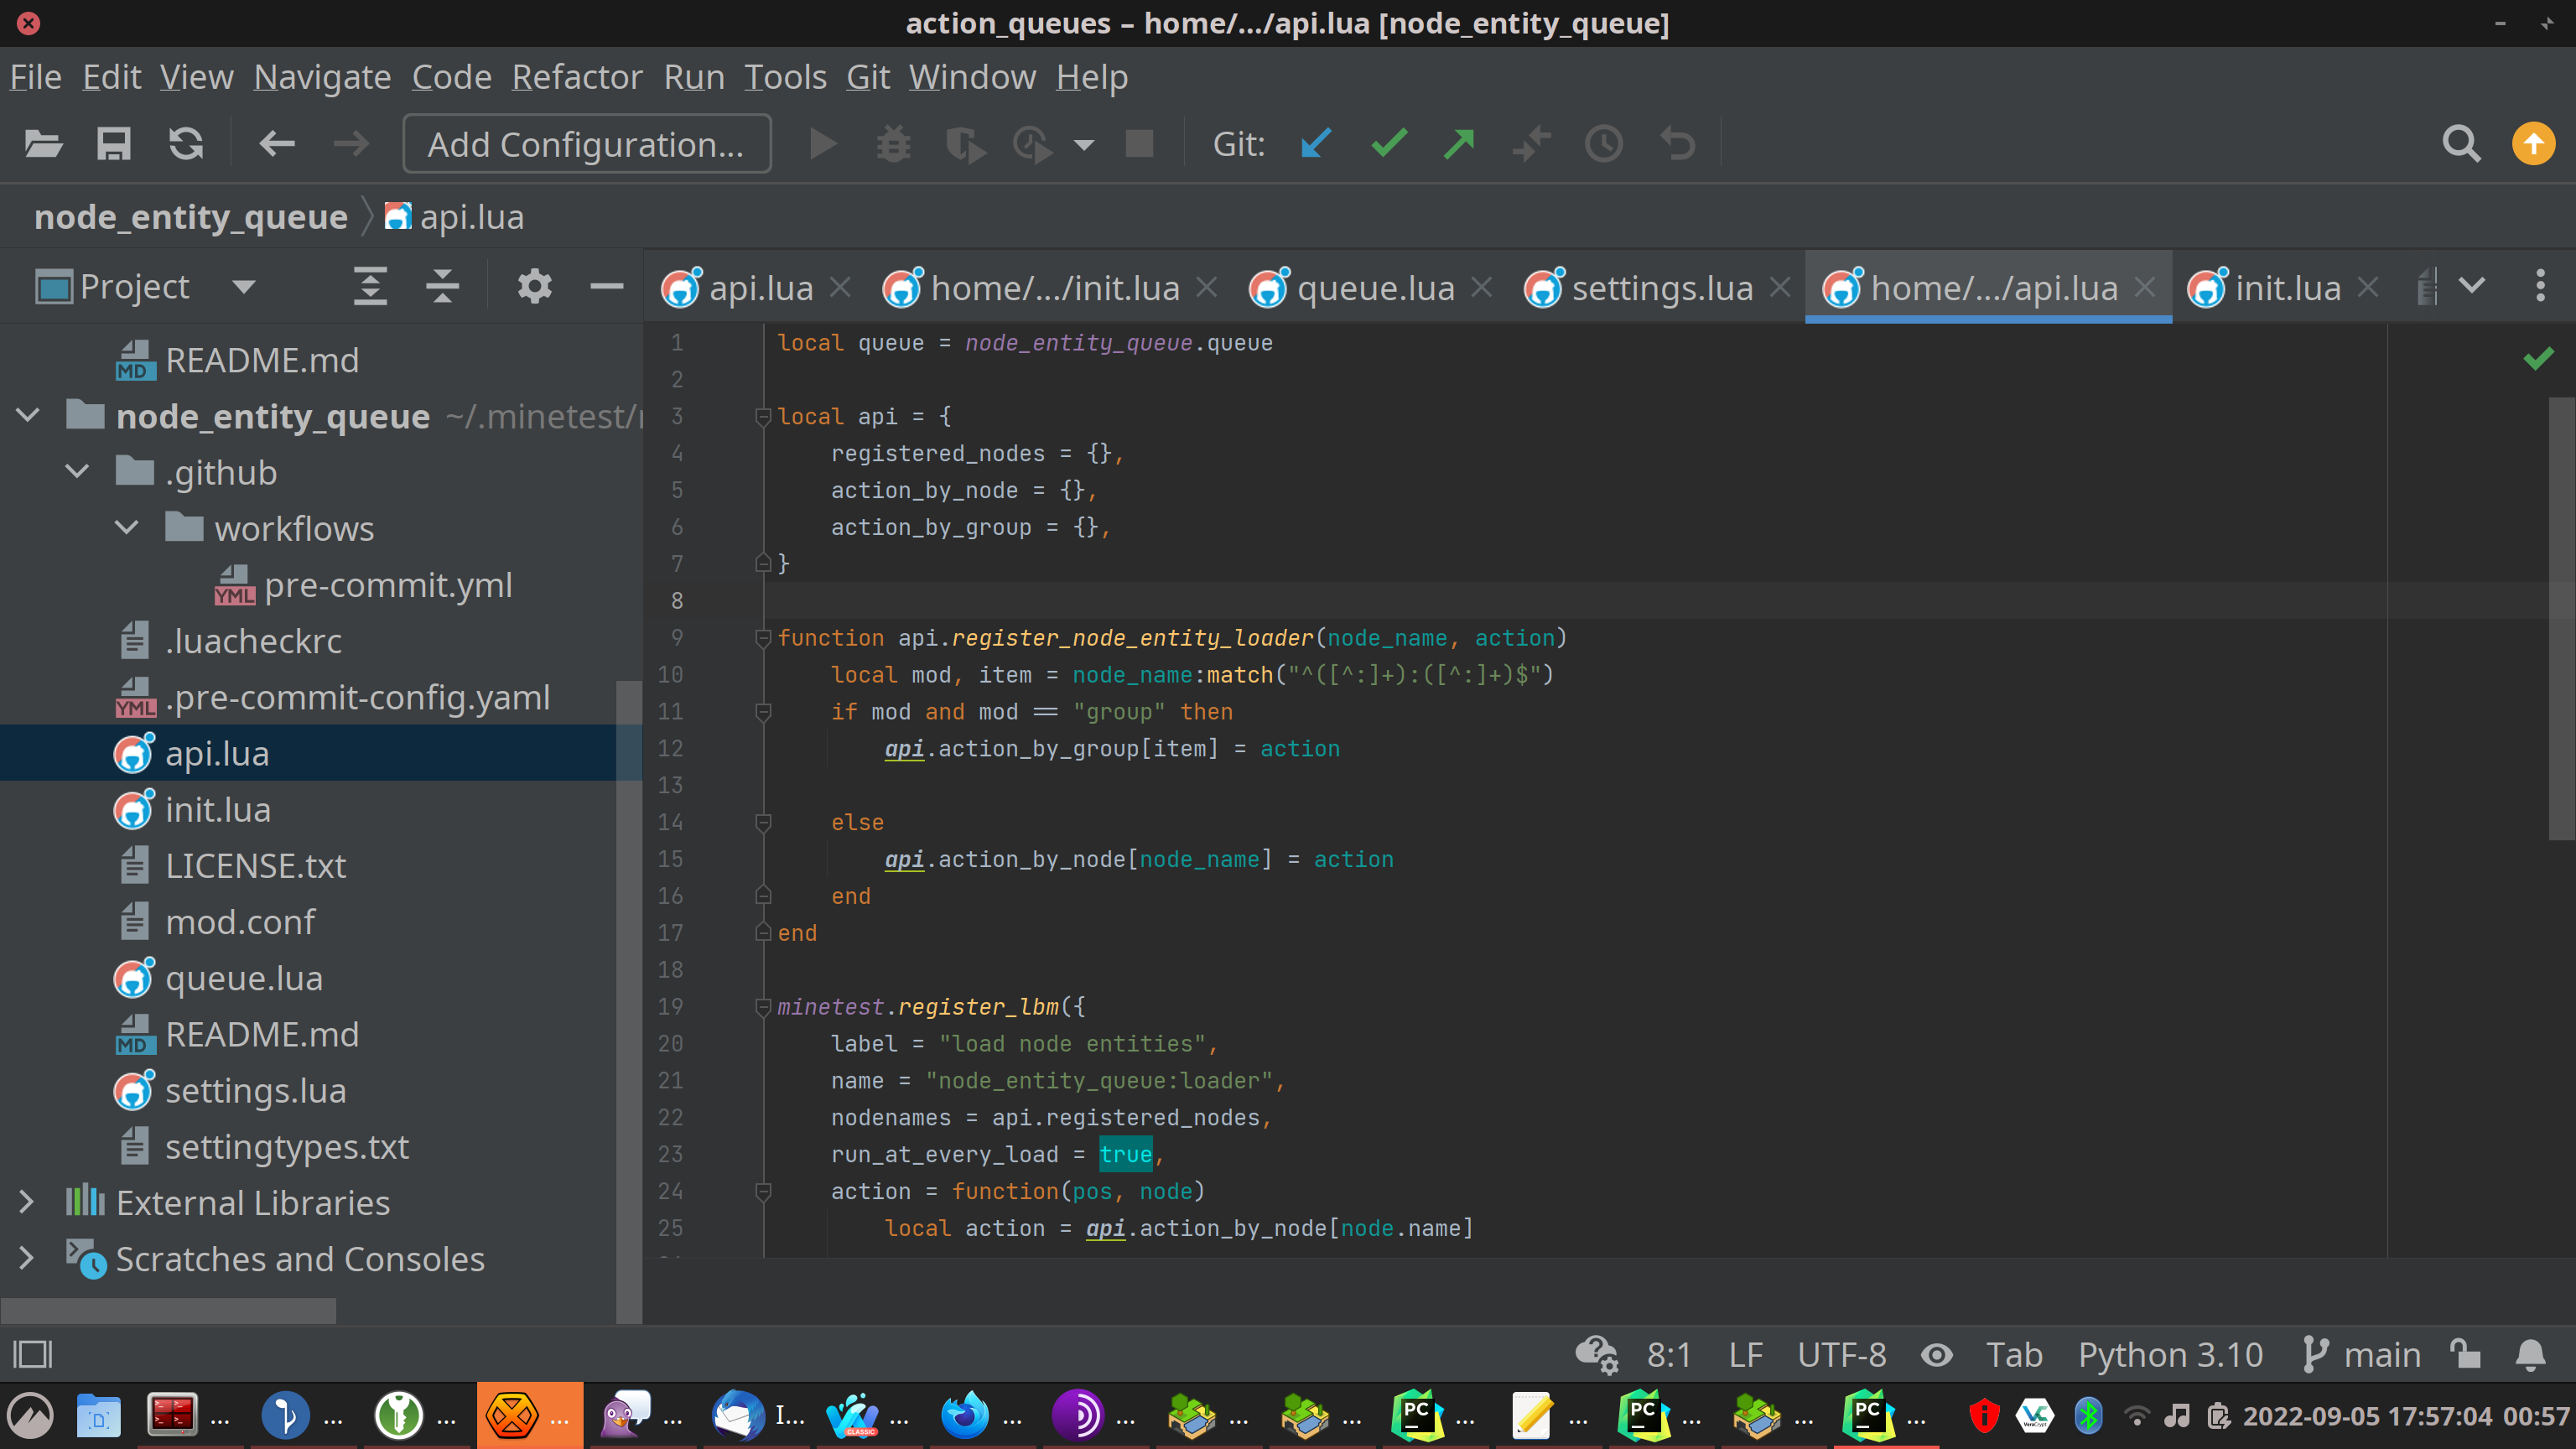This screenshot has width=2576, height=1449.
Task: Toggle the inspections eye icon
Action: (x=1936, y=1355)
